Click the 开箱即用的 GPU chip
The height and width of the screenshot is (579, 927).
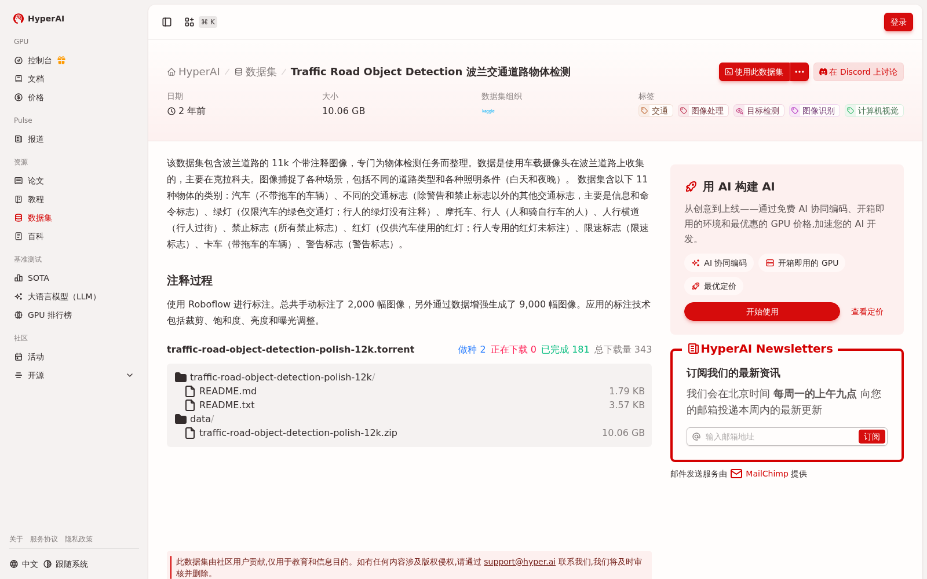click(802, 263)
